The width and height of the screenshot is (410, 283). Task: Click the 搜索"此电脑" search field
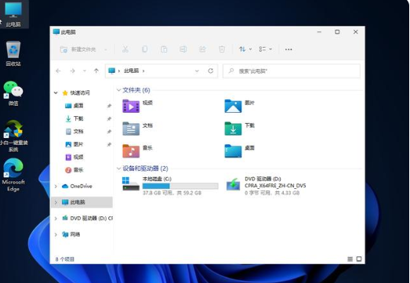click(x=292, y=71)
